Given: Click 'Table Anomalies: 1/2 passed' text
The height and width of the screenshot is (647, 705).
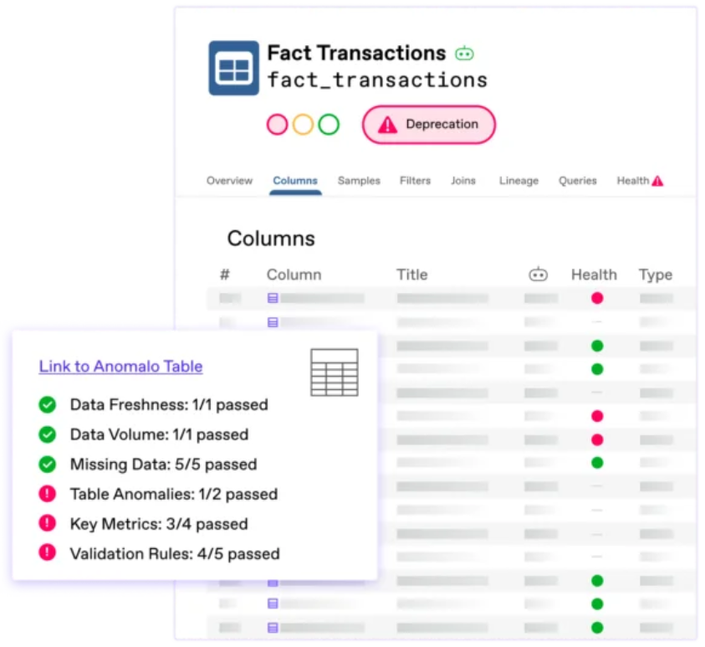Looking at the screenshot, I should pyautogui.click(x=174, y=494).
